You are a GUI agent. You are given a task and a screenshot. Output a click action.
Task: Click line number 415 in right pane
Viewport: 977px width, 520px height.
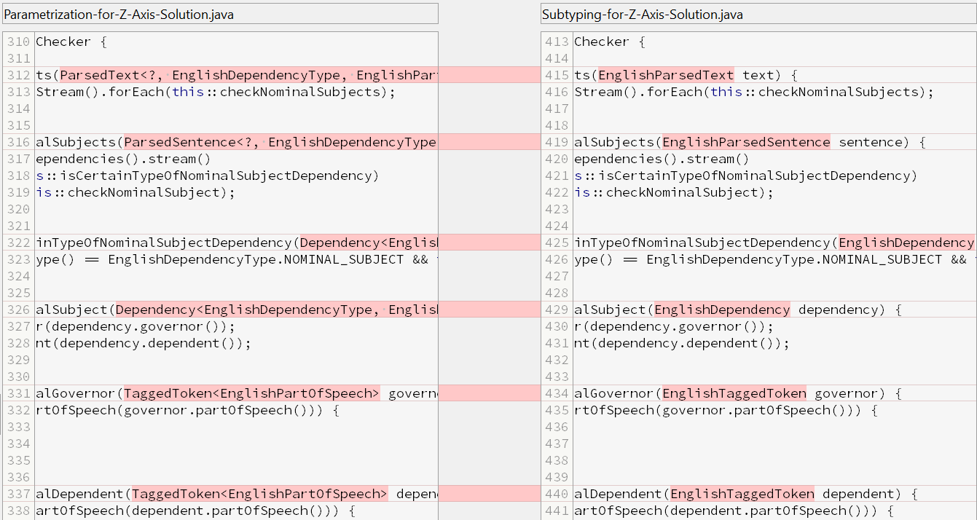[x=557, y=75]
